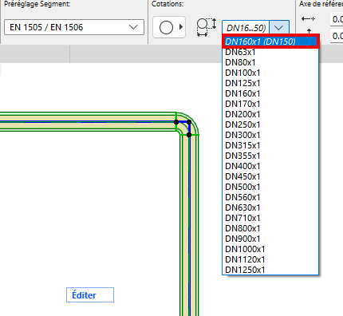The width and height of the screenshot is (343, 316).
Task: Choose DN1250x1 entry
Action: [270, 270]
